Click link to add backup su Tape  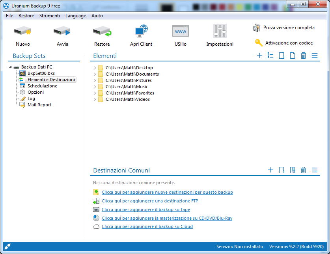(146, 210)
